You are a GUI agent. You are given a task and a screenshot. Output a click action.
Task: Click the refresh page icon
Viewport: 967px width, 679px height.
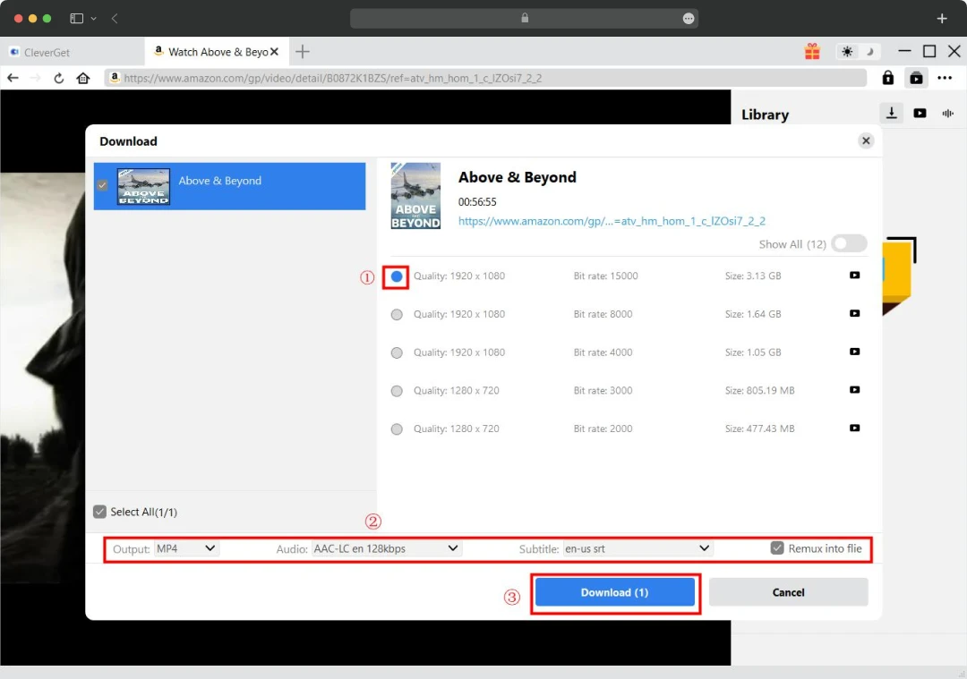pyautogui.click(x=58, y=78)
